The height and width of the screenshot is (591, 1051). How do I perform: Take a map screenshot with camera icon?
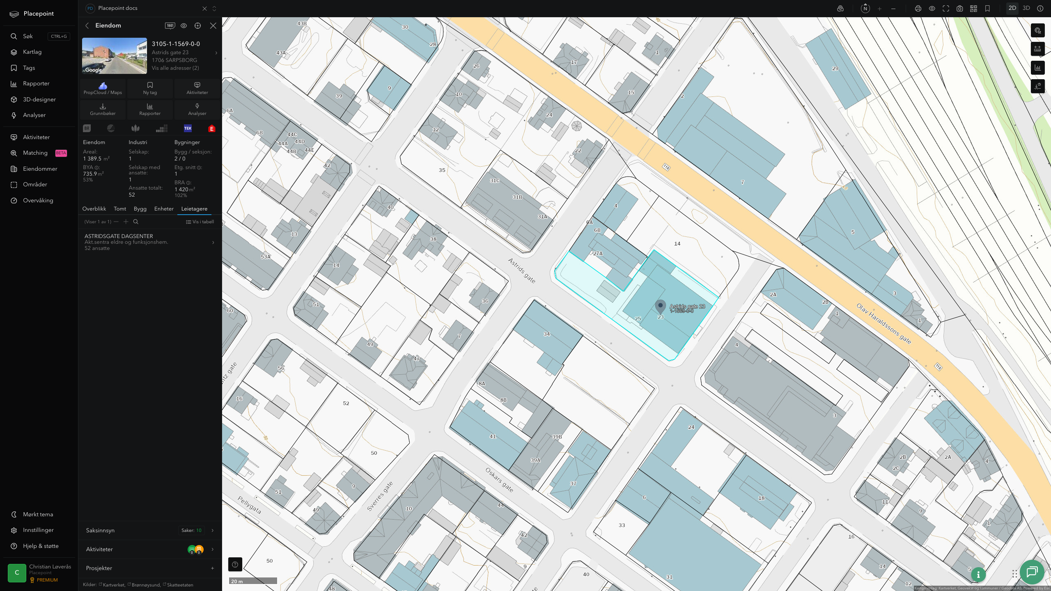pyautogui.click(x=960, y=8)
